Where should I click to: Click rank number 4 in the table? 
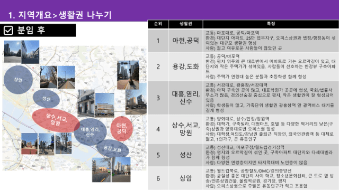[158, 129]
